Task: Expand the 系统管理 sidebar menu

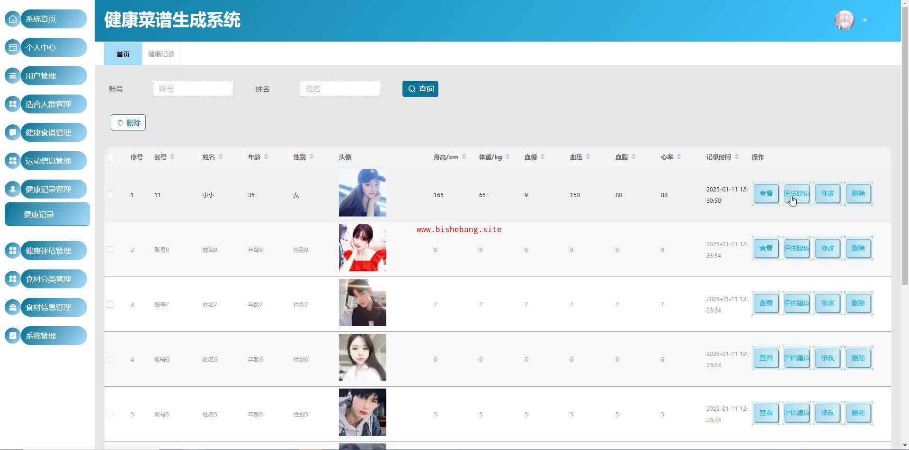Action: [x=53, y=336]
